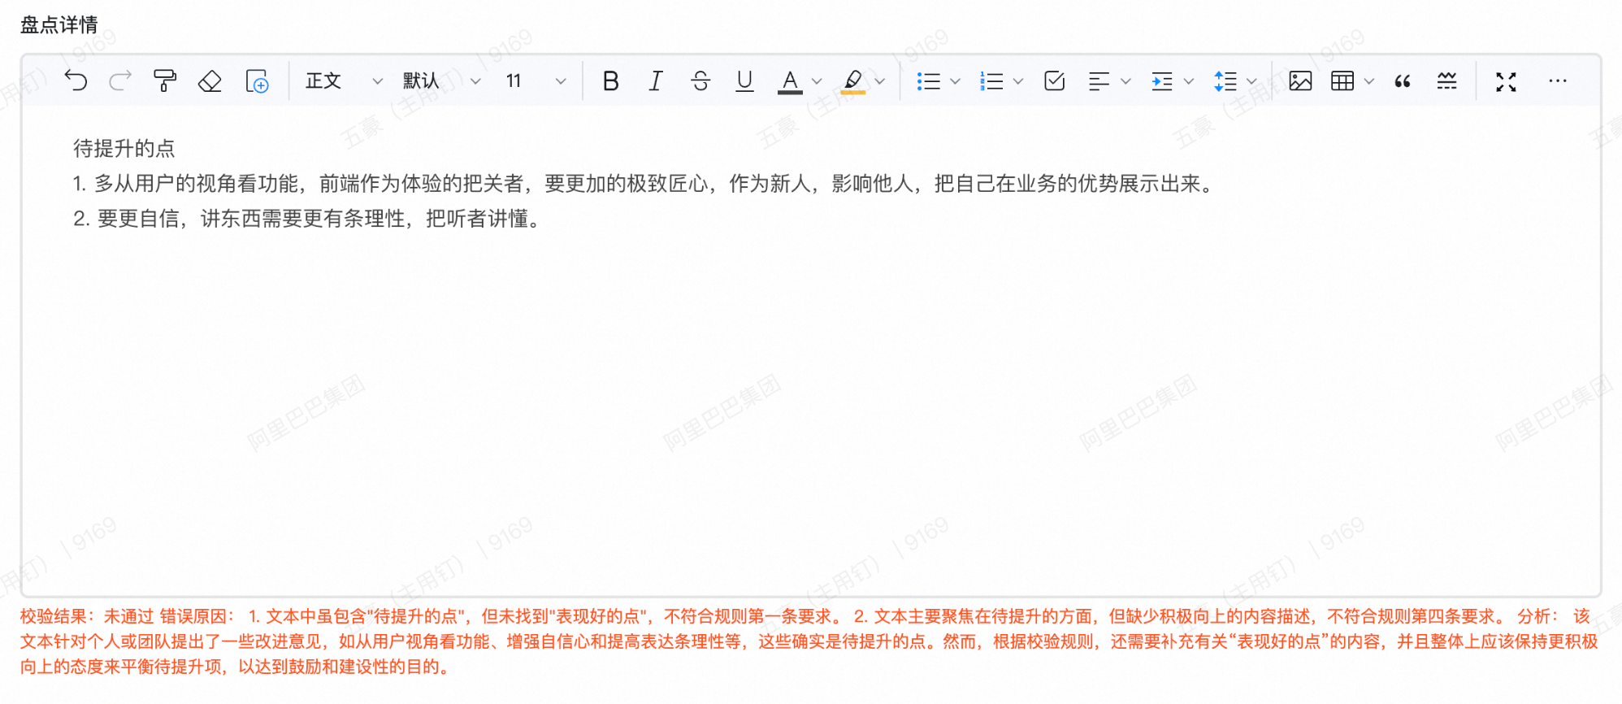Image resolution: width=1622 pixels, height=704 pixels.
Task: Toggle bold formatting
Action: tap(611, 81)
